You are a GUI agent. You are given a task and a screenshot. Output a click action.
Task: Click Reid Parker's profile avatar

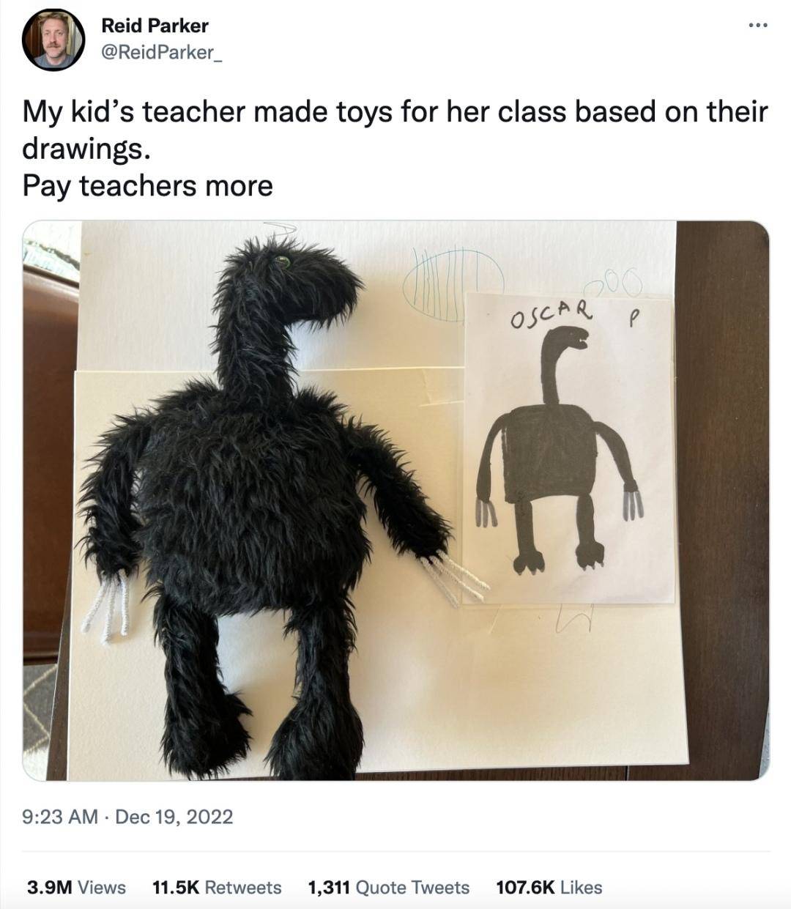click(53, 40)
